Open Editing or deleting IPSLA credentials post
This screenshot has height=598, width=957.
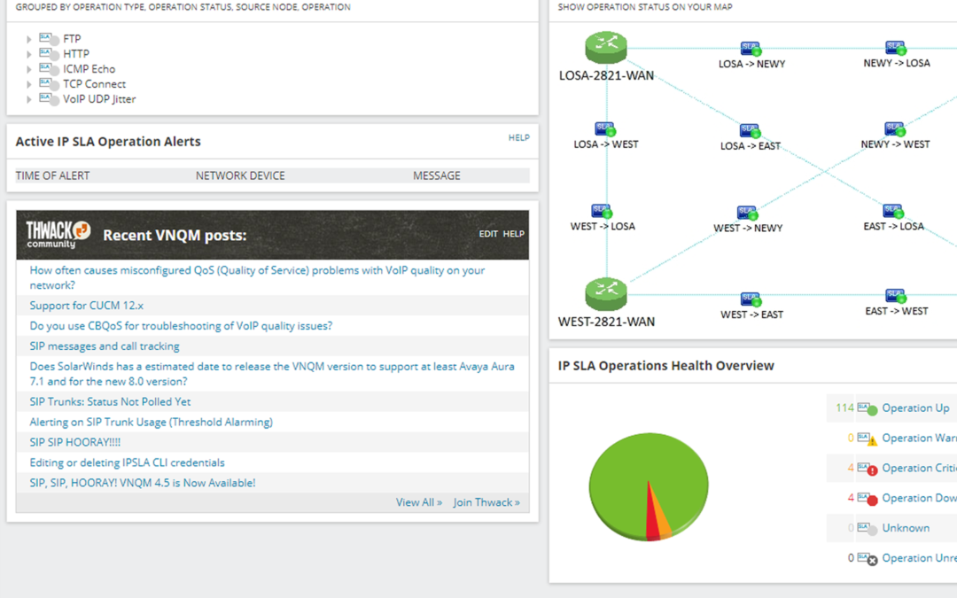(x=127, y=462)
